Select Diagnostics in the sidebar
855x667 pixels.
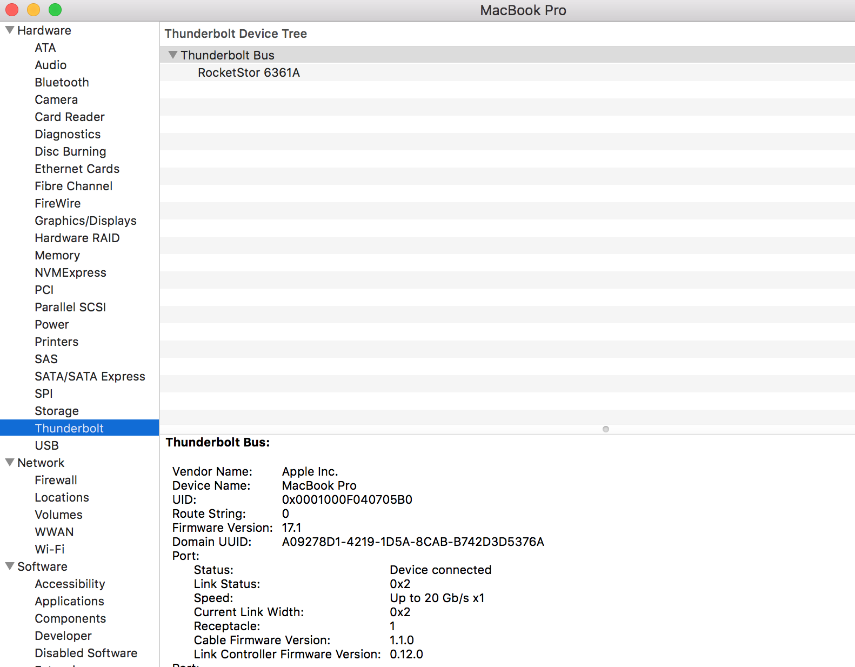(68, 134)
